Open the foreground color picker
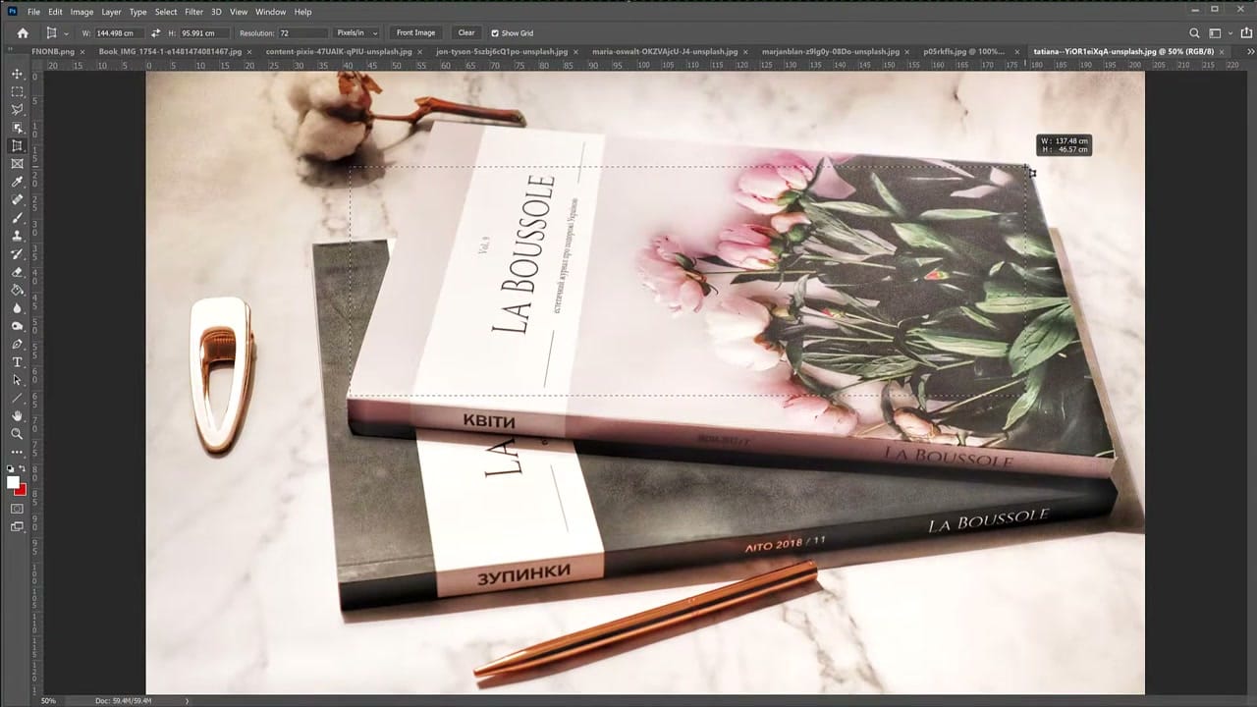The width and height of the screenshot is (1257, 707). pos(14,481)
